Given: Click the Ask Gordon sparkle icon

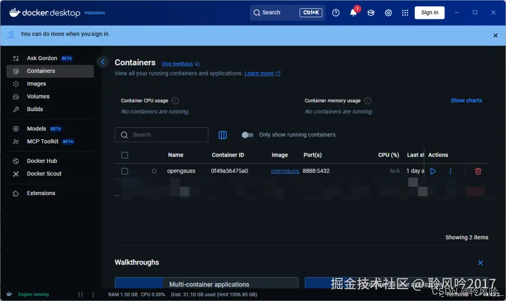Looking at the screenshot, I should 16,58.
